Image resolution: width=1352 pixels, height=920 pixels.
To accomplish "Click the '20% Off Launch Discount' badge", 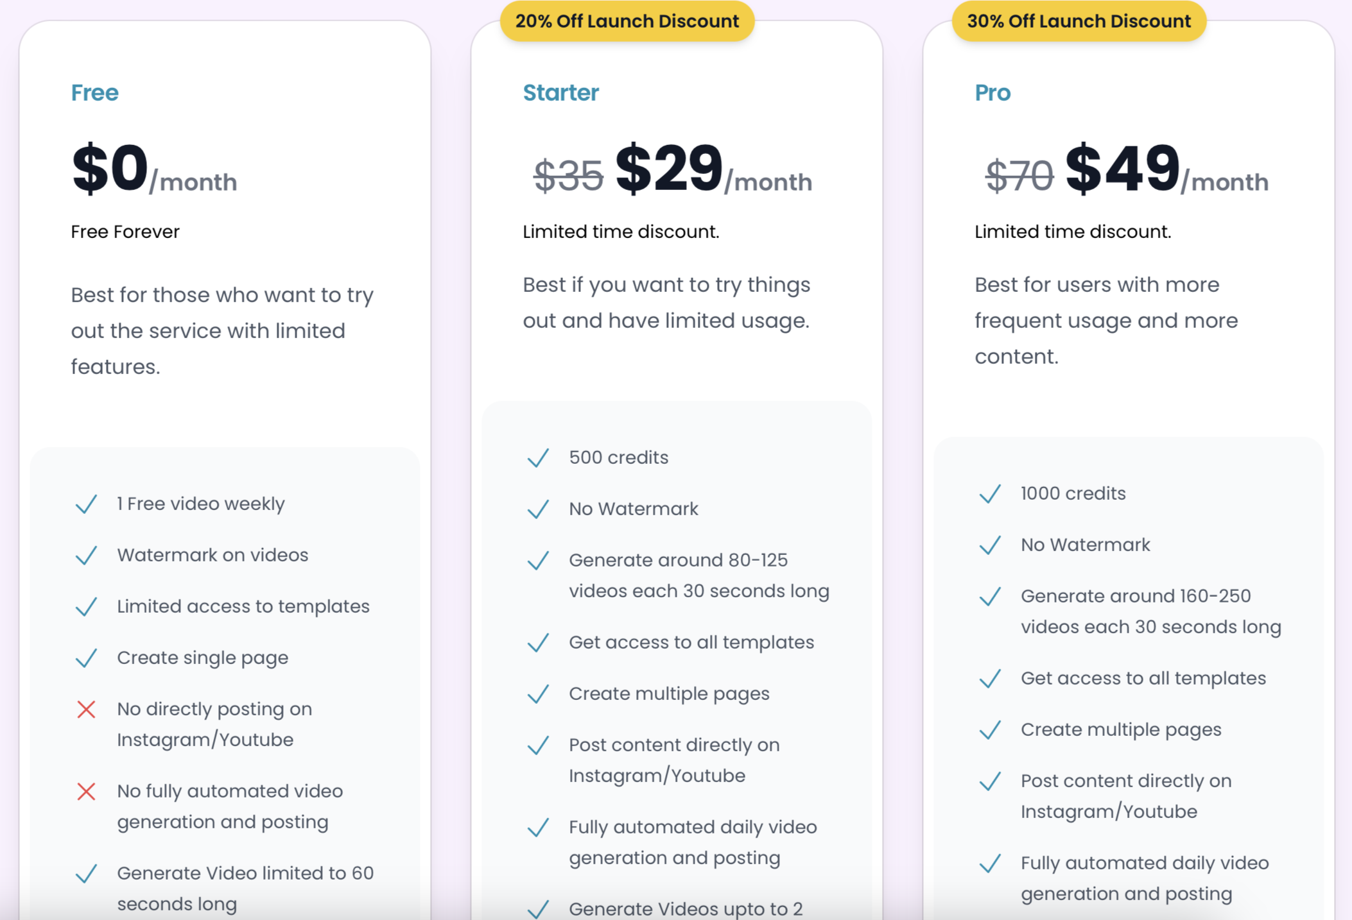I will coord(627,21).
